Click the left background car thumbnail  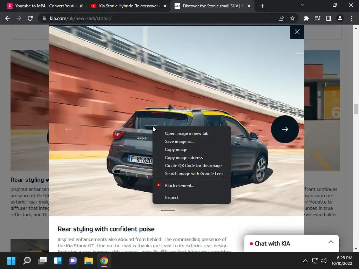point(30,110)
